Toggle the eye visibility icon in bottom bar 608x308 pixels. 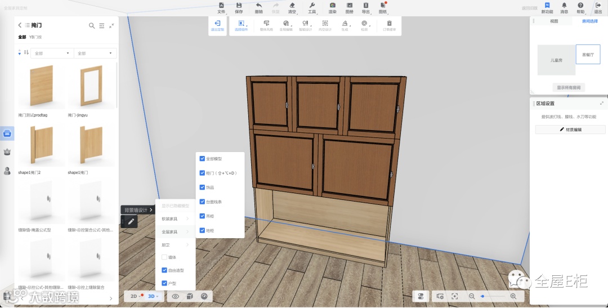(176, 296)
